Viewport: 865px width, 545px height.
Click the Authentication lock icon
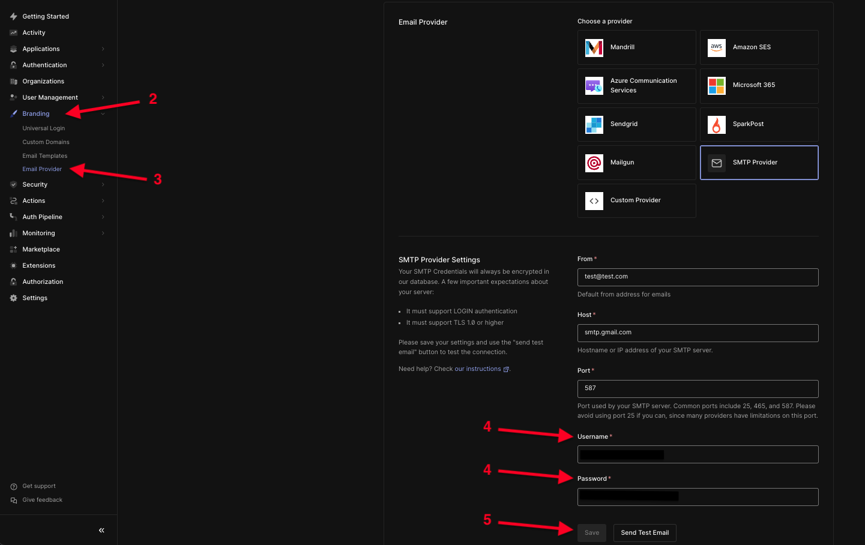(x=13, y=65)
